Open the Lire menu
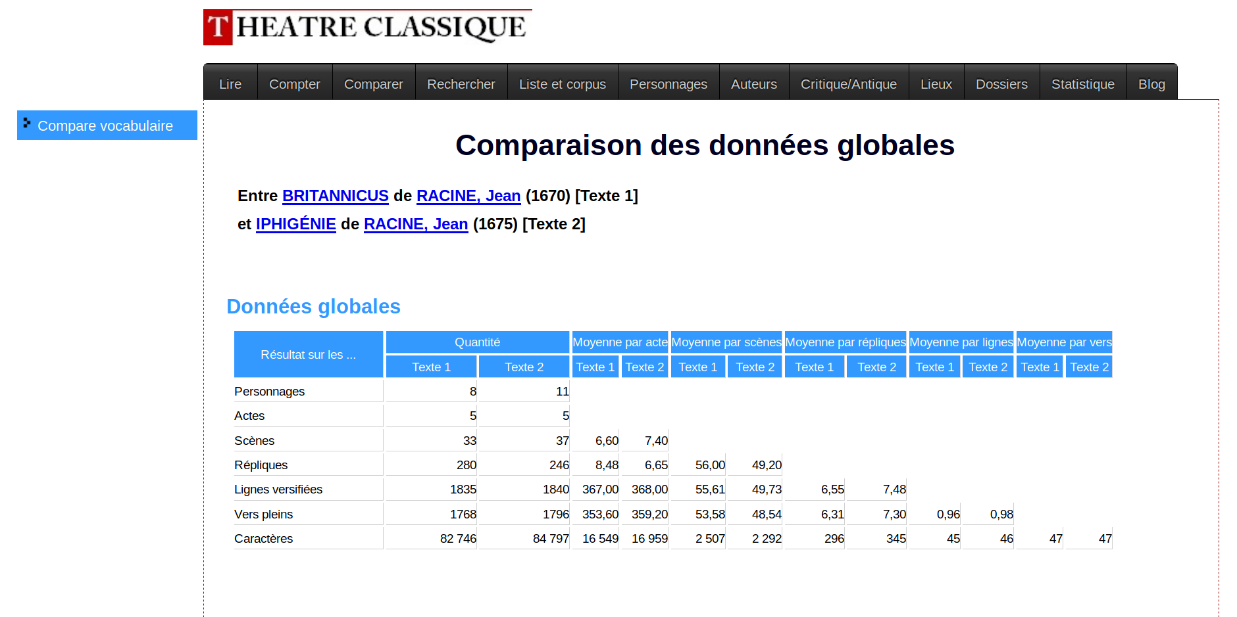 pos(230,84)
